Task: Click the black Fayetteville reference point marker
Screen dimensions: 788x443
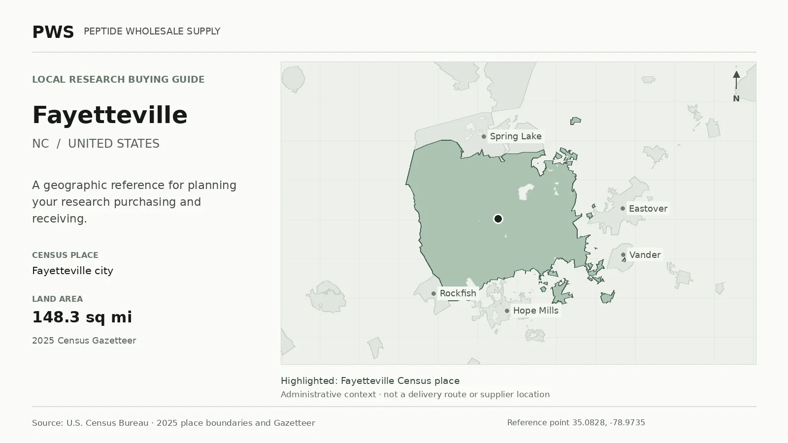Action: [x=498, y=219]
